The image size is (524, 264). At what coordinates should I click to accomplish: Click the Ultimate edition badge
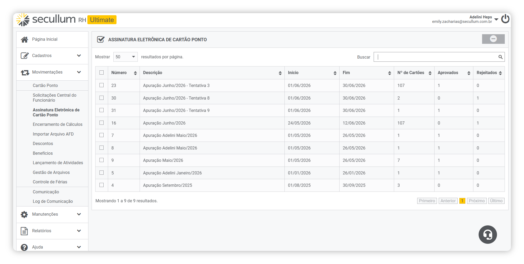tap(102, 20)
